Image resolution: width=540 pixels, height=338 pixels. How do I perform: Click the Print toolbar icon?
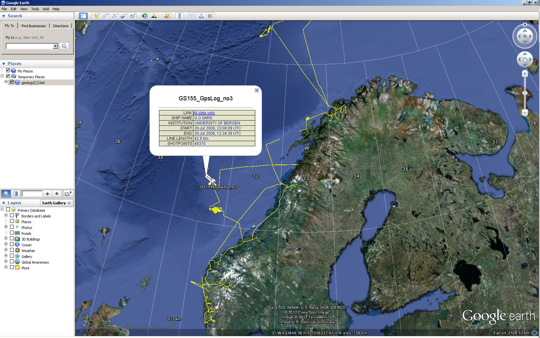click(x=201, y=16)
